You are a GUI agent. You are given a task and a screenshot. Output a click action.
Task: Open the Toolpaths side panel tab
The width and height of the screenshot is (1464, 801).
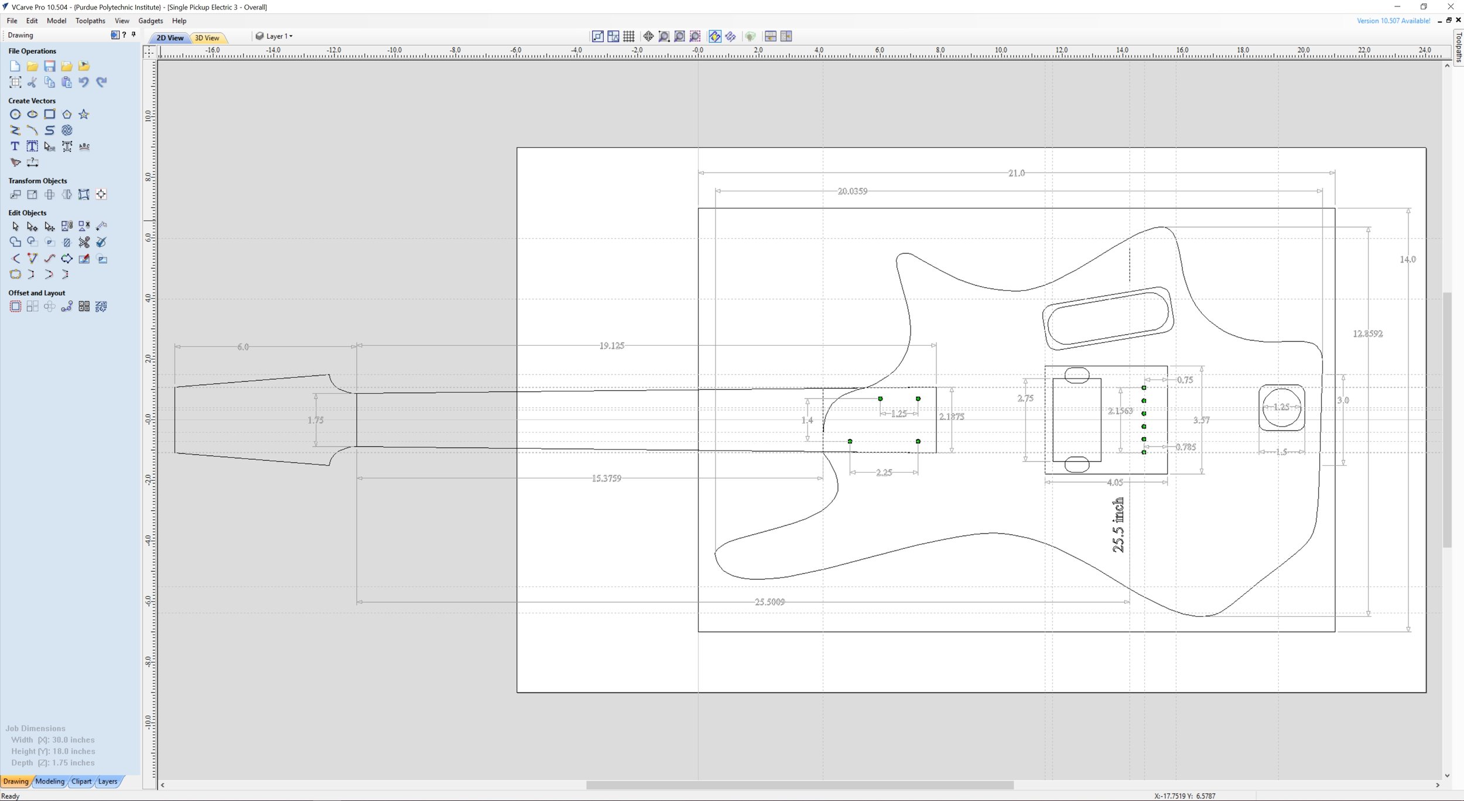(1458, 47)
